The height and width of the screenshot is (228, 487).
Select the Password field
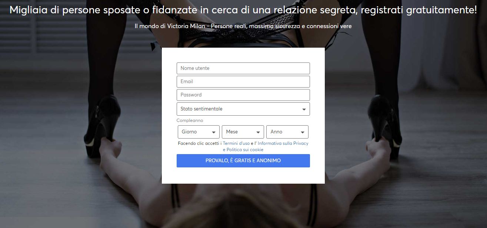243,95
